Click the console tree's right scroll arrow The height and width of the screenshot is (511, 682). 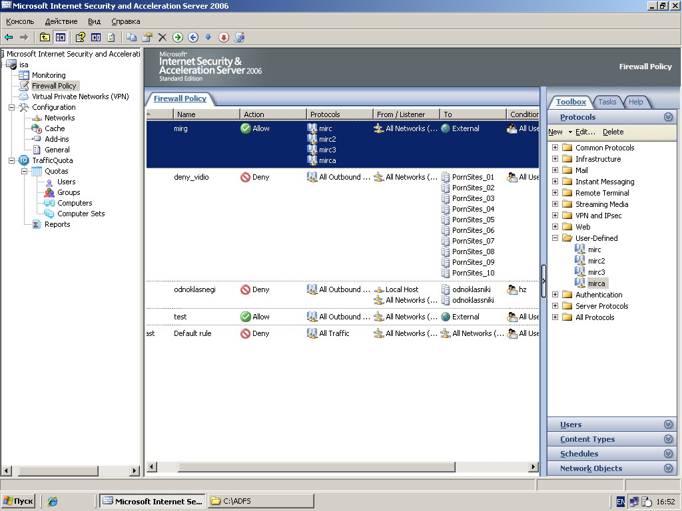pos(135,470)
